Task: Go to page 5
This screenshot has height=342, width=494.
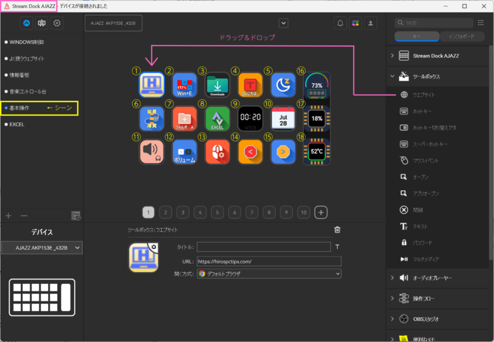Action: click(217, 212)
